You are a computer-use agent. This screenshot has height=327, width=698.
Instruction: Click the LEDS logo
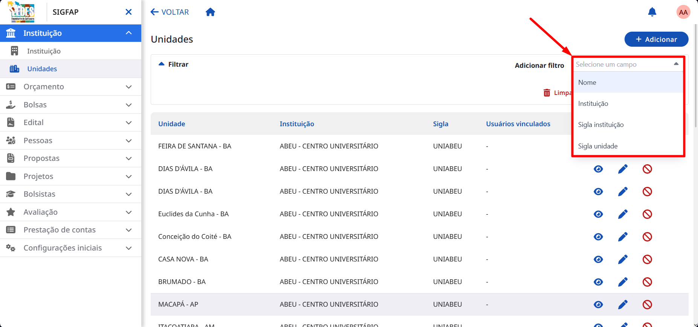point(22,12)
